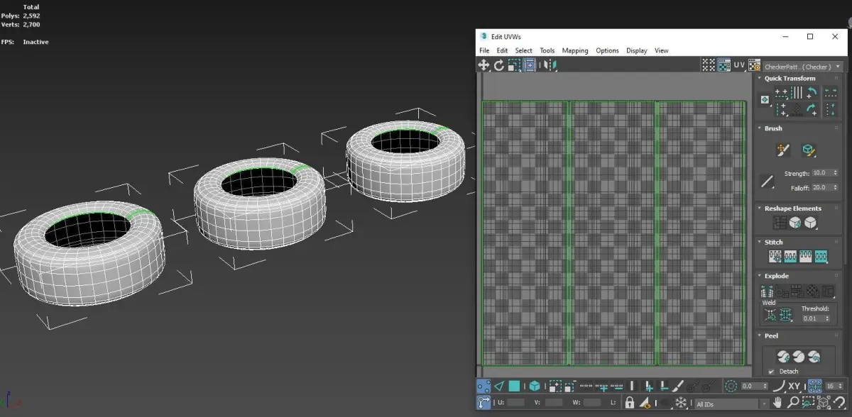
Task: Click the U coordinate input field
Action: [516, 403]
